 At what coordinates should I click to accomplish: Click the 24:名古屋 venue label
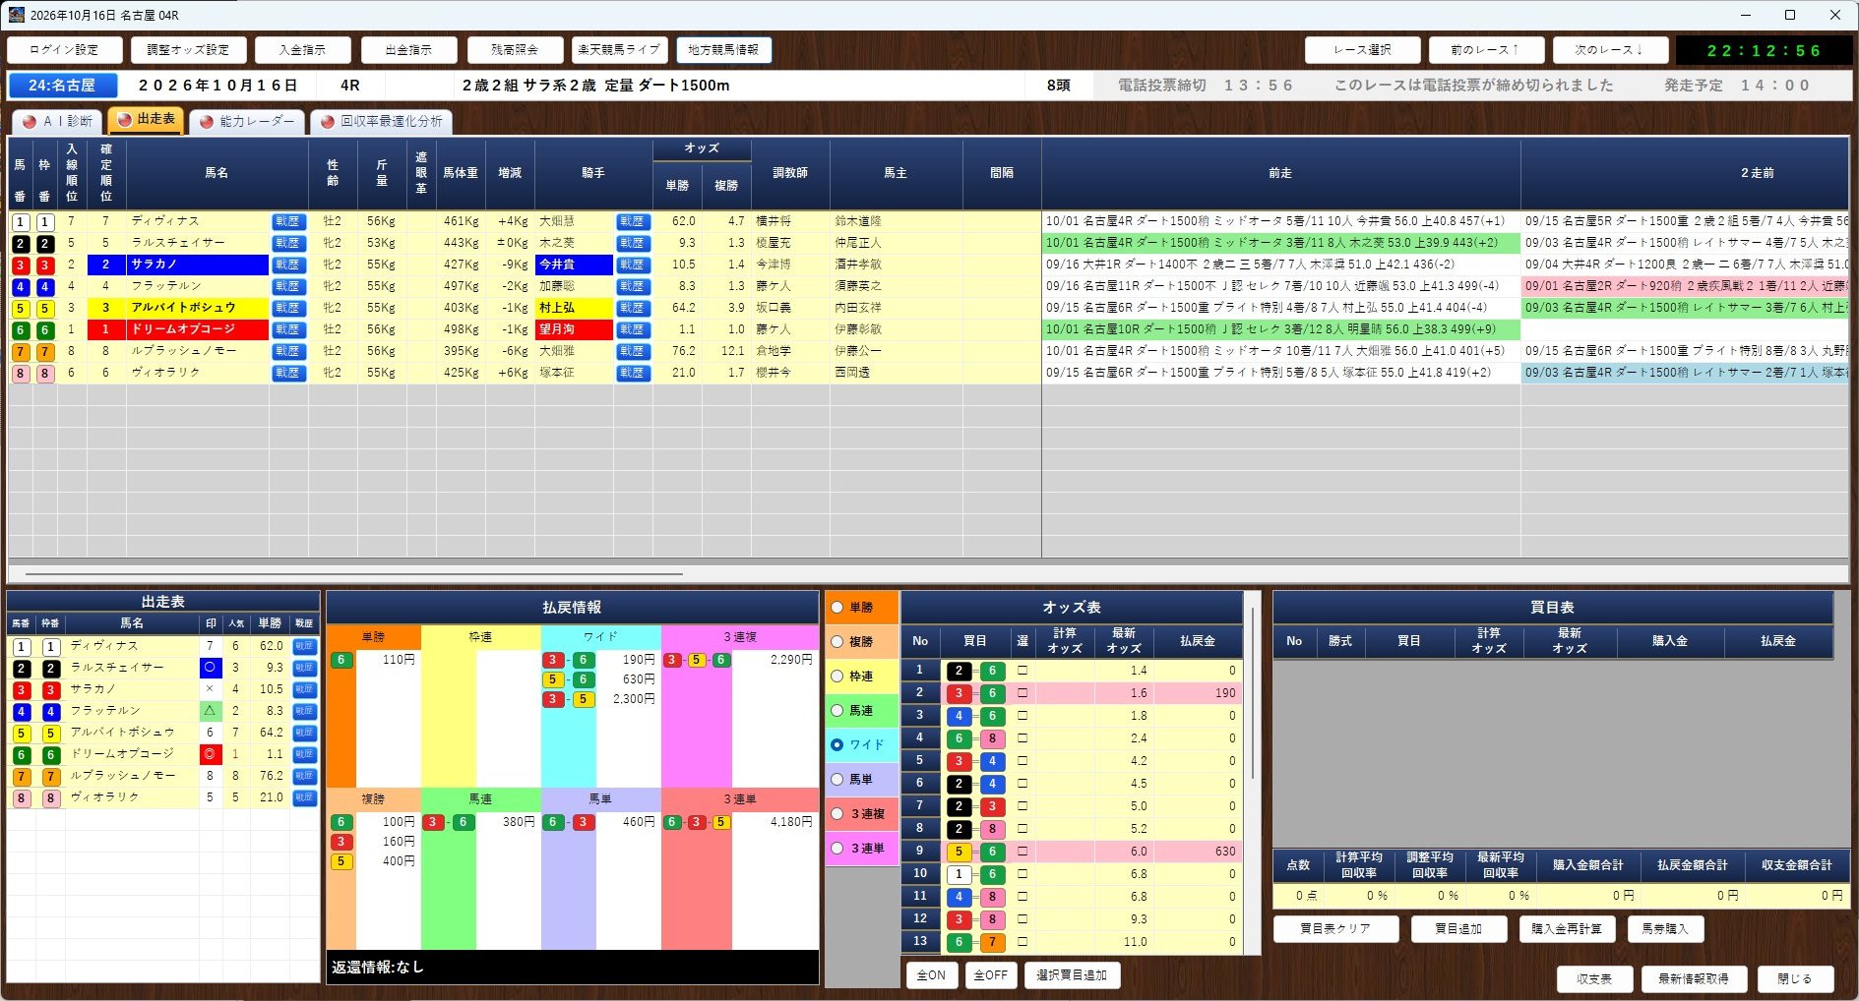coord(63,86)
